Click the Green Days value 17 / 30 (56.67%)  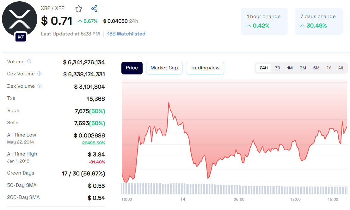83,174
